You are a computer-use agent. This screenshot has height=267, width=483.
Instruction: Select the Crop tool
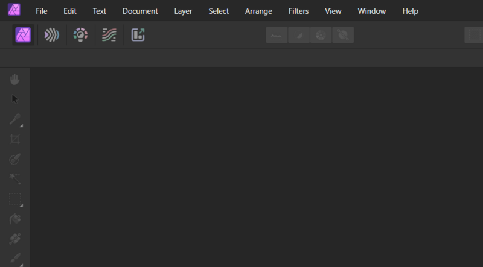tap(14, 139)
